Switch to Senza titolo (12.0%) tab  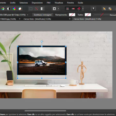(x=37, y=19)
